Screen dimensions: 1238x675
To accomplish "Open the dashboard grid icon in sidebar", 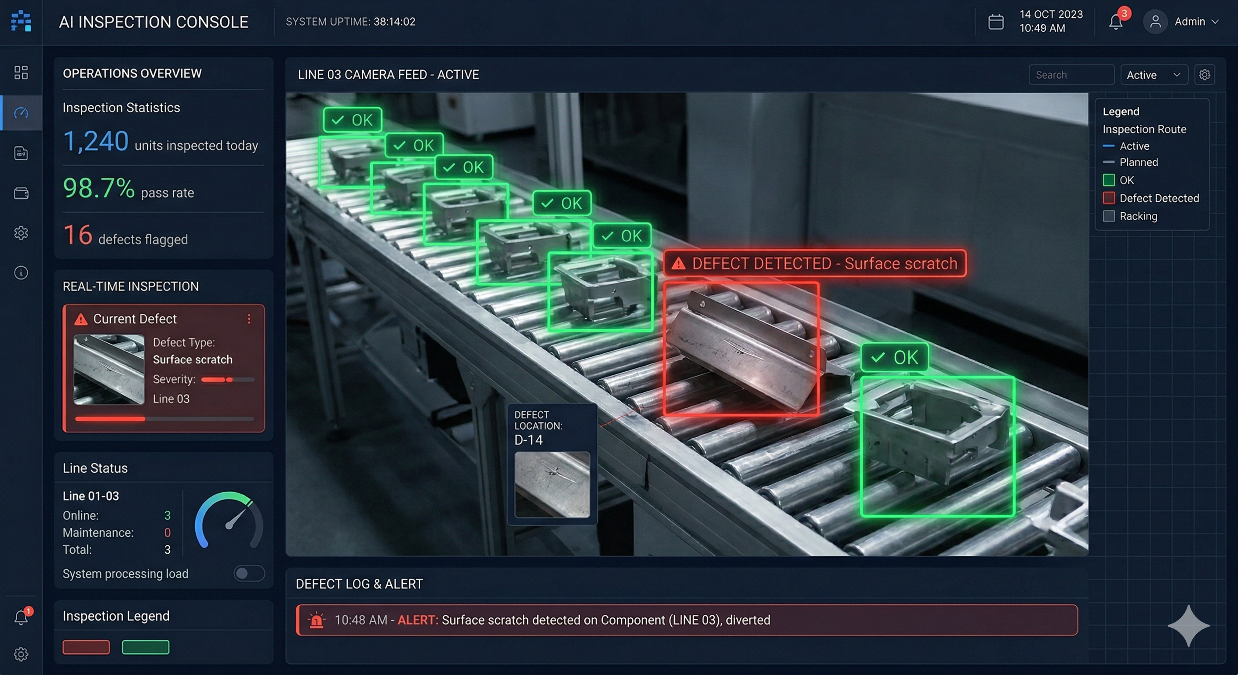I will tap(21, 73).
